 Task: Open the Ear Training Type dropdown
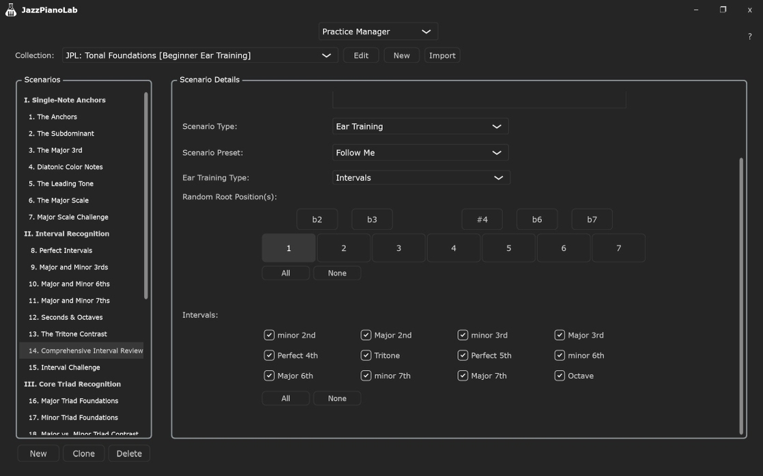pos(421,178)
